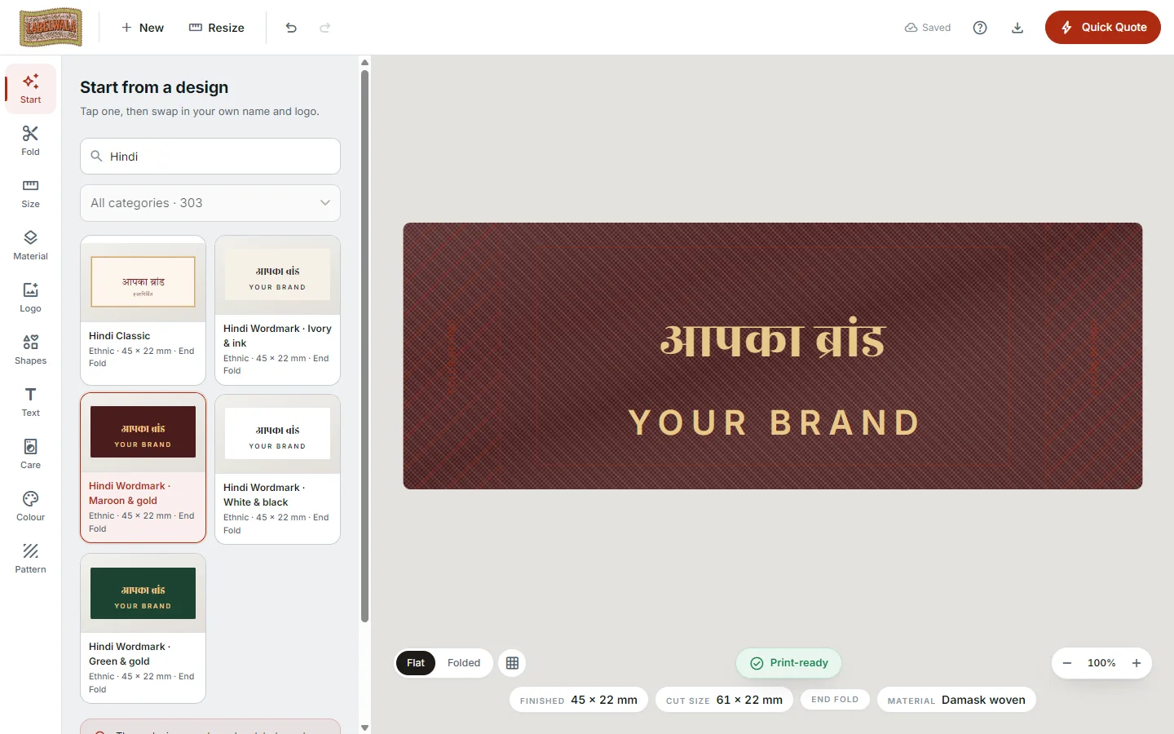
Task: Select Hindi Wordmark Ivory & ink template
Action: click(x=277, y=310)
